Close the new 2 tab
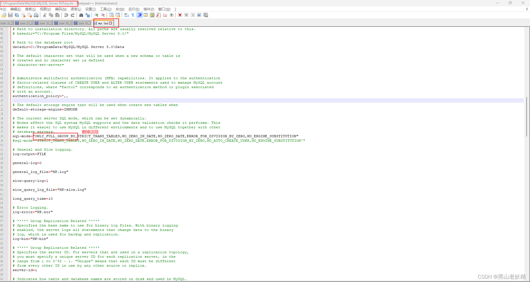Screen dimensions: 530x282 point(30,23)
